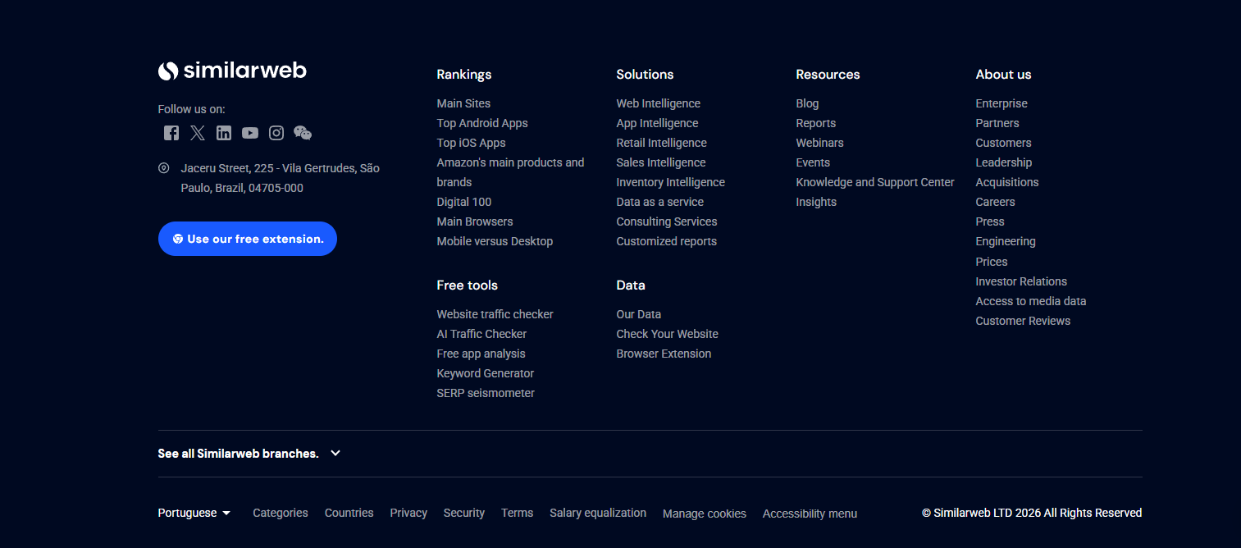Open Top iOS Apps link

[472, 143]
